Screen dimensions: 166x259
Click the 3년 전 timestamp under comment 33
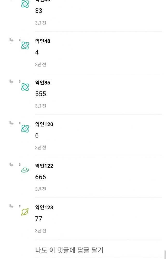pyautogui.click(x=40, y=23)
